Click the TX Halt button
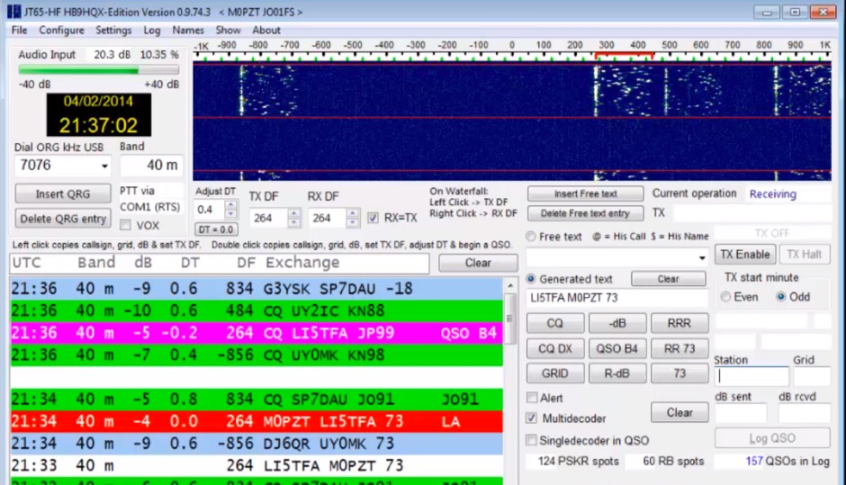 point(804,254)
